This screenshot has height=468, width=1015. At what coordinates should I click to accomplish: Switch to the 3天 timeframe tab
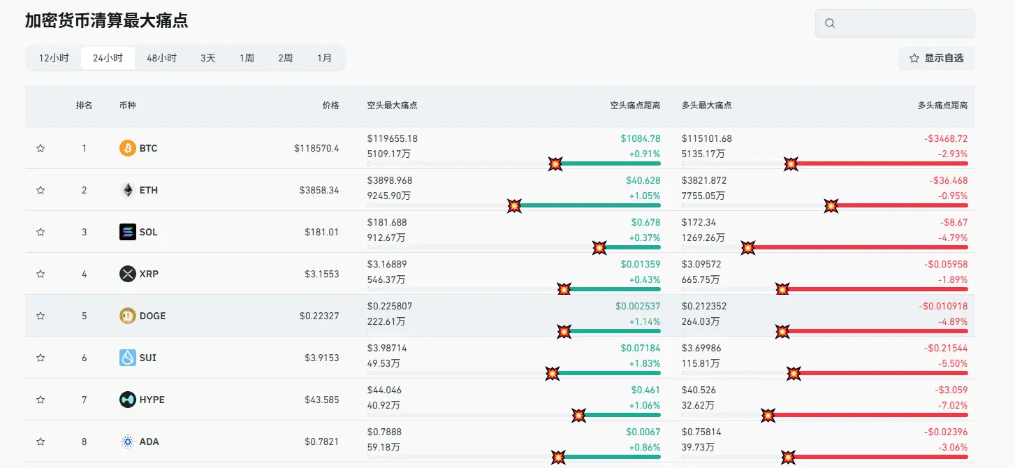208,58
